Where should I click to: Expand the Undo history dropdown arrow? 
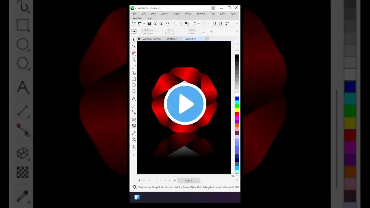(199, 24)
